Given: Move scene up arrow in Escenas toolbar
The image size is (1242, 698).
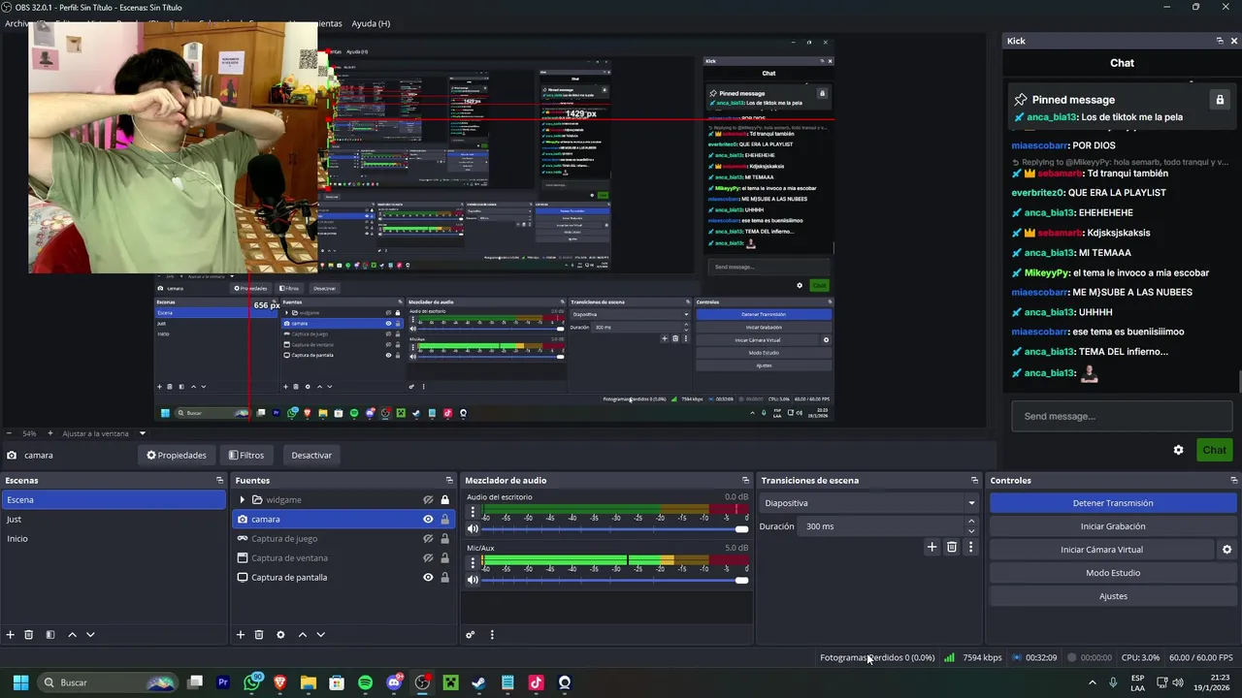Looking at the screenshot, I should point(72,635).
